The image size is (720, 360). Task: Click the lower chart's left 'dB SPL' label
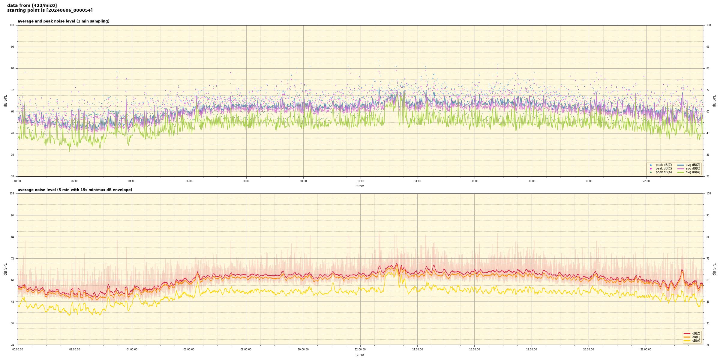[x=5, y=269]
